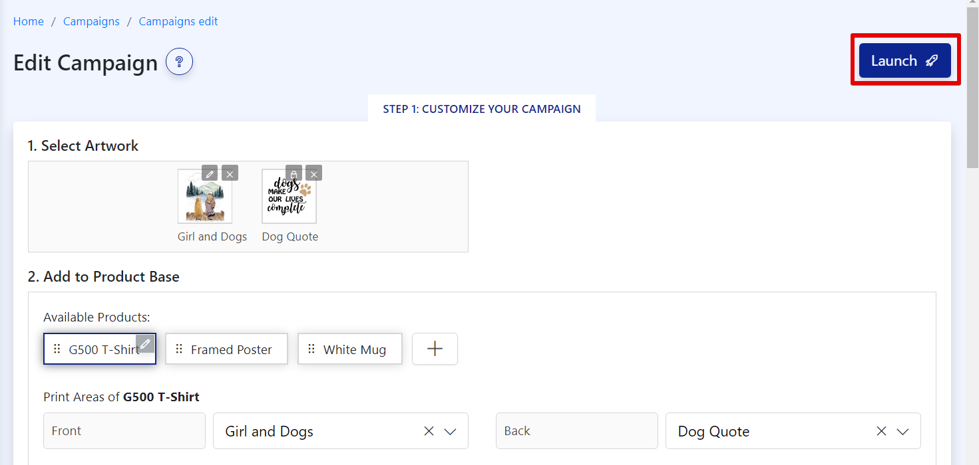Select the G500 T-Shirt product tab
The height and width of the screenshot is (465, 979).
coord(100,349)
